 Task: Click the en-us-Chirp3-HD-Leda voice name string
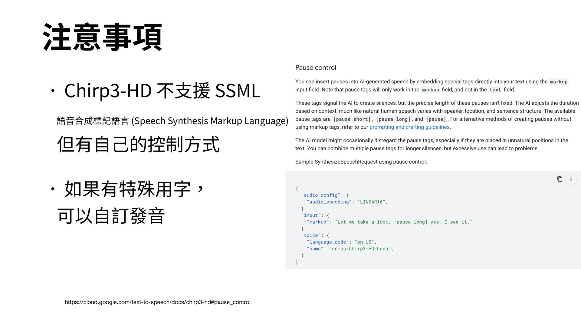point(360,249)
